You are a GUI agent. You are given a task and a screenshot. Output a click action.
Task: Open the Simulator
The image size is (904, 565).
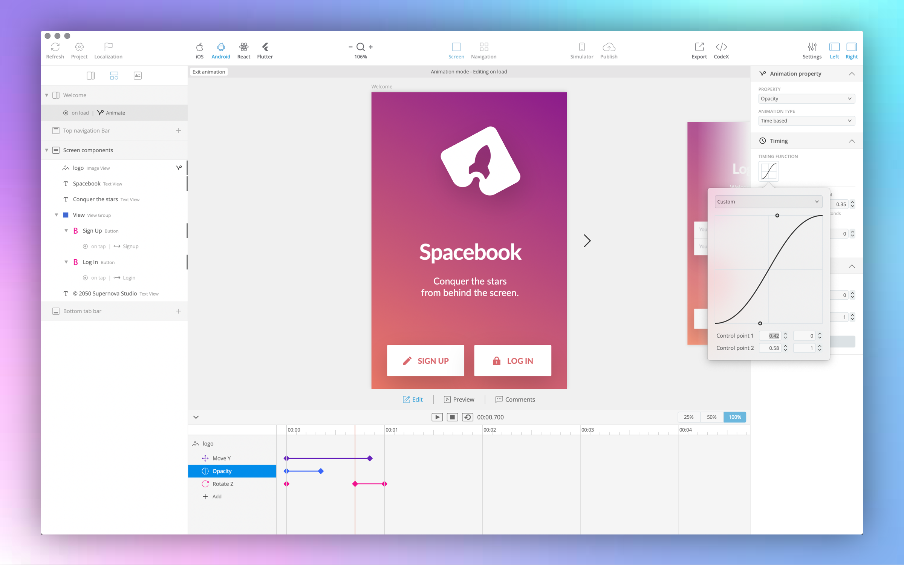[581, 50]
